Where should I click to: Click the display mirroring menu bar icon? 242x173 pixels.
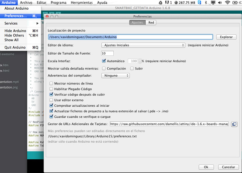coord(213,2)
